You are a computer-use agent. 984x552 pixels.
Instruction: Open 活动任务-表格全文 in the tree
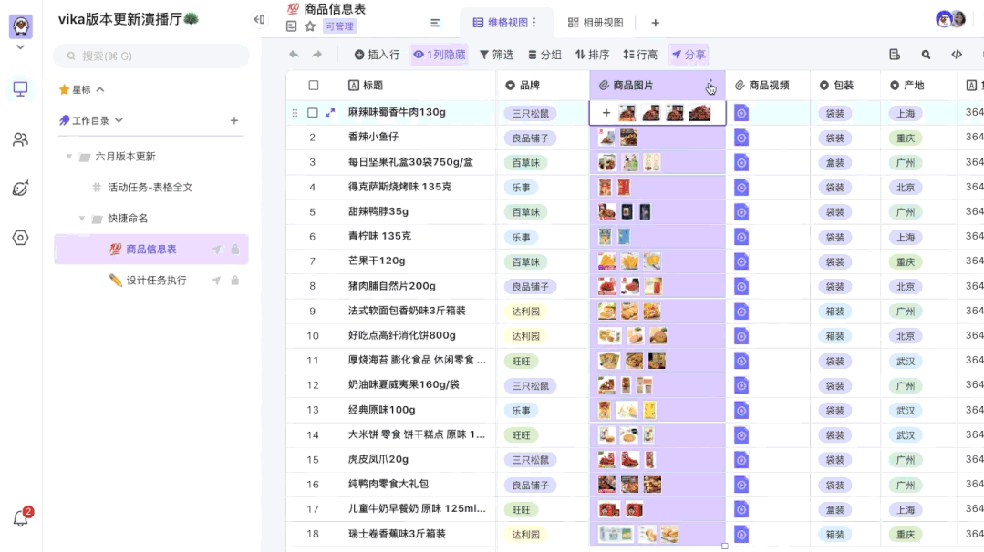click(150, 188)
